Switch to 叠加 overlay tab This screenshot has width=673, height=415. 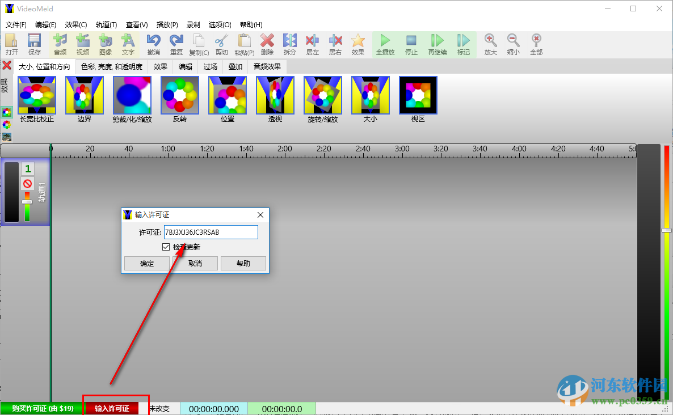235,66
